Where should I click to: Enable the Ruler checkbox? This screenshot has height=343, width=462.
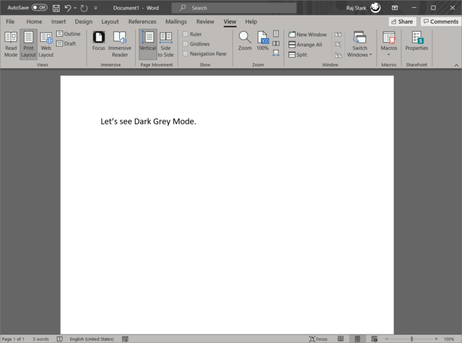[185, 34]
